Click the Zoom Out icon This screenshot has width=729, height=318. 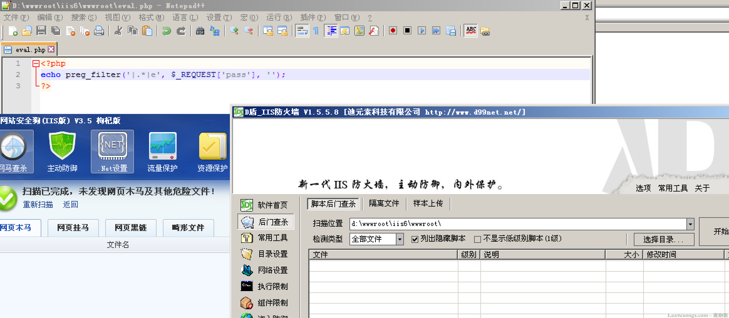pyautogui.click(x=249, y=31)
